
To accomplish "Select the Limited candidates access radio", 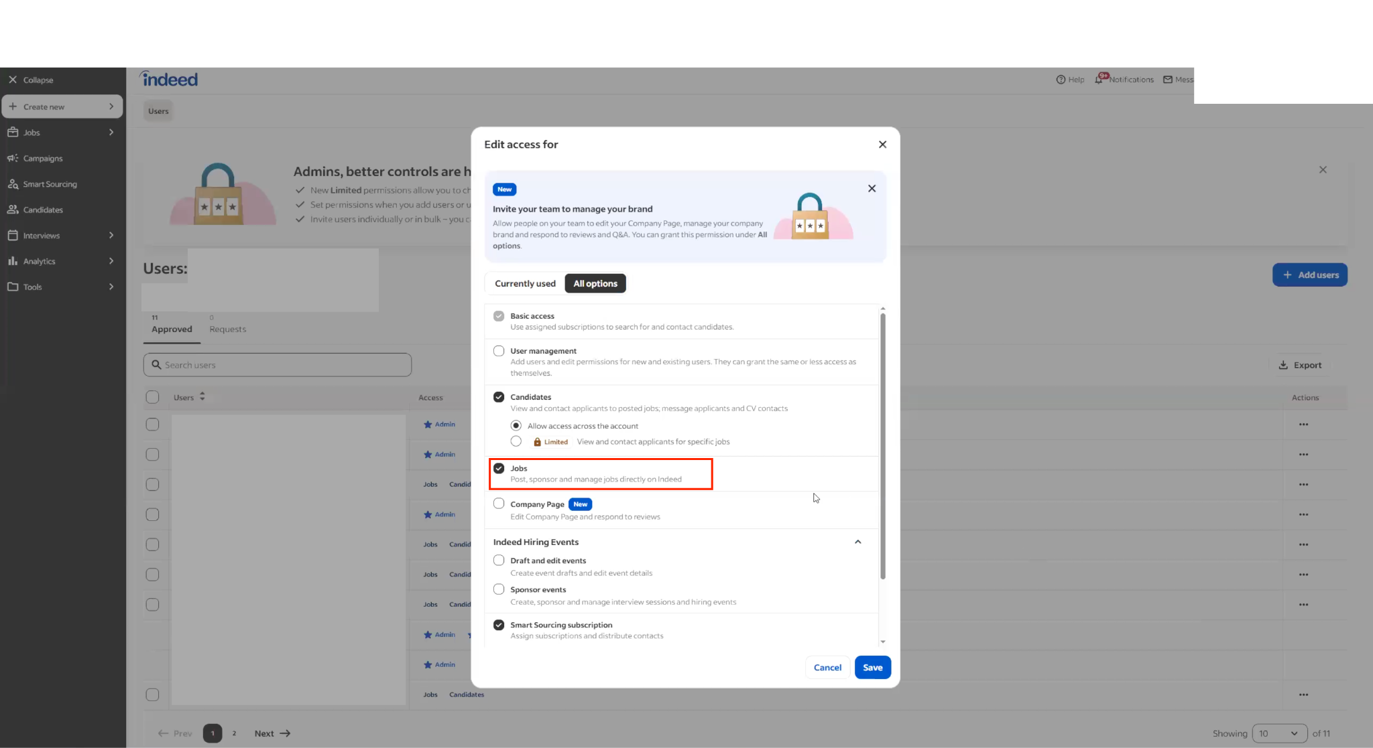I will point(516,441).
